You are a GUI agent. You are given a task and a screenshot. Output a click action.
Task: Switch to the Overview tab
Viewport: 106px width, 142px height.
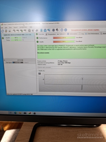tap(40, 34)
